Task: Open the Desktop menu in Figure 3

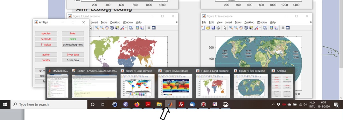Action: [115, 22]
